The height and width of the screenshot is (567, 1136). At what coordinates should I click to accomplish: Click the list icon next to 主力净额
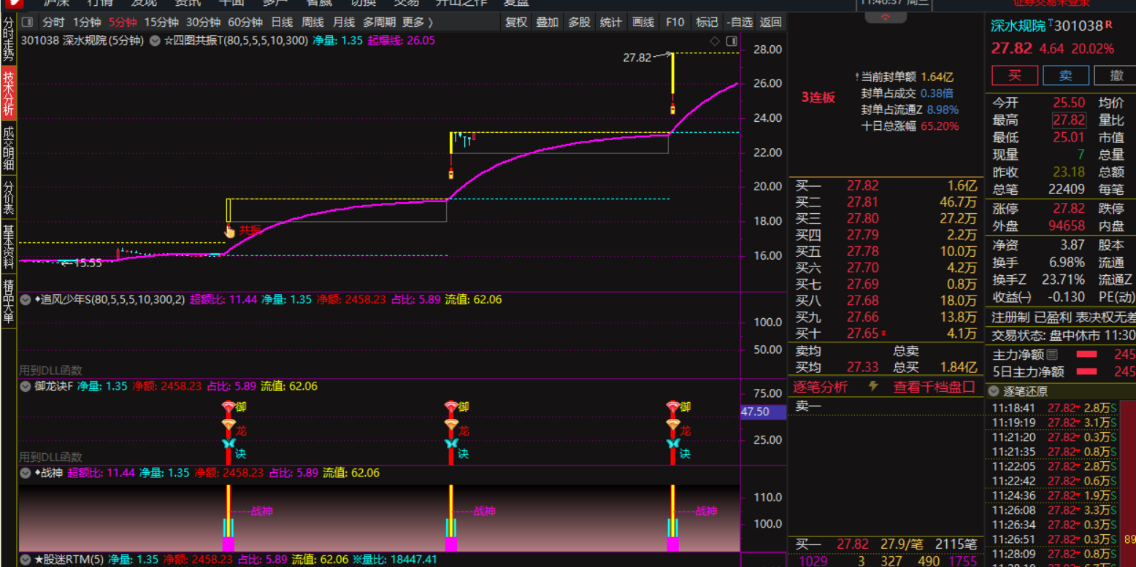click(x=1052, y=355)
